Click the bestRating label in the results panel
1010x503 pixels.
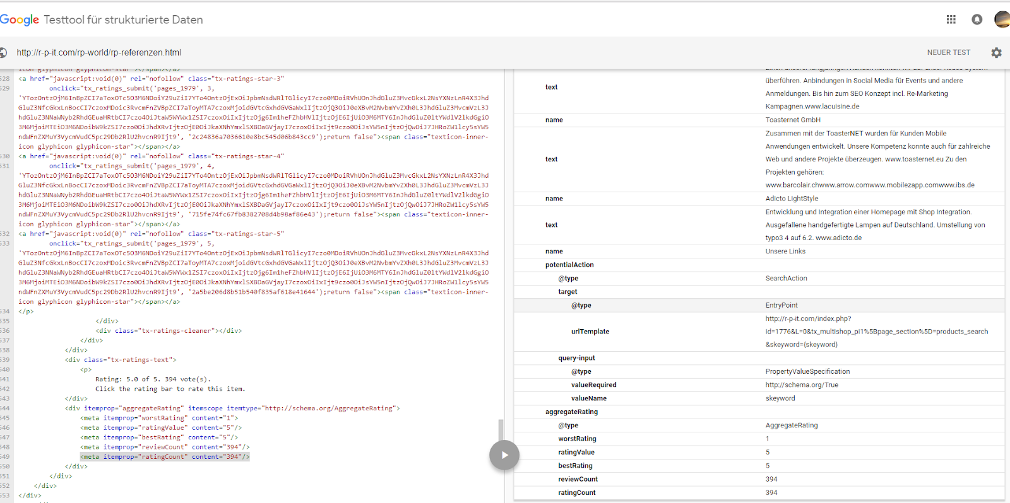[x=575, y=466]
